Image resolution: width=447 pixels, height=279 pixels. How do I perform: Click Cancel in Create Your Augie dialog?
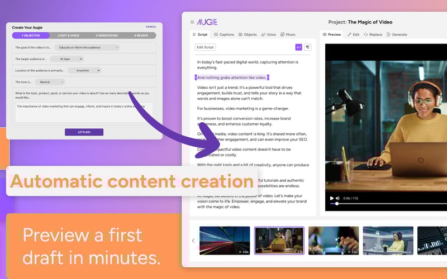click(x=151, y=27)
